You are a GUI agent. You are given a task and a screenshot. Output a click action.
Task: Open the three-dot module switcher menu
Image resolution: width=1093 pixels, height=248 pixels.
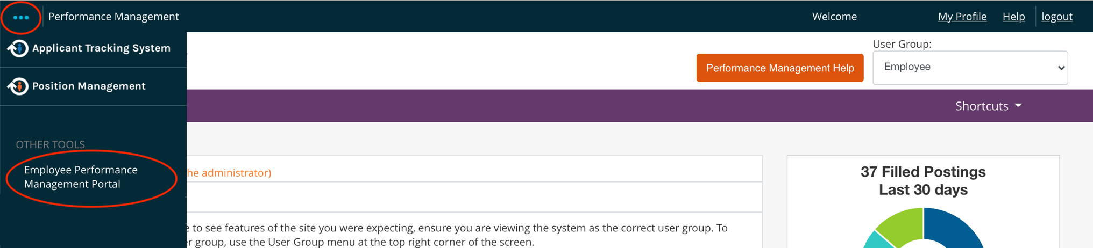click(x=21, y=17)
